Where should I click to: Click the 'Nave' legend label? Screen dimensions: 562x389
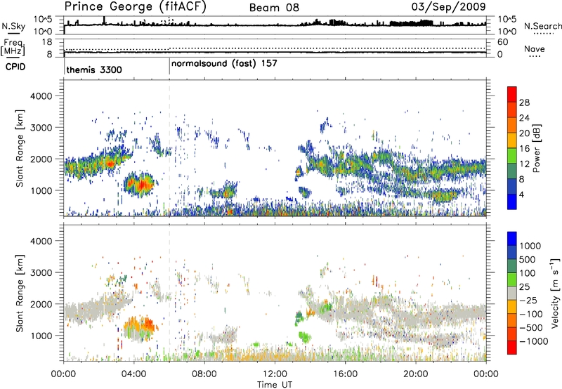[x=535, y=48]
